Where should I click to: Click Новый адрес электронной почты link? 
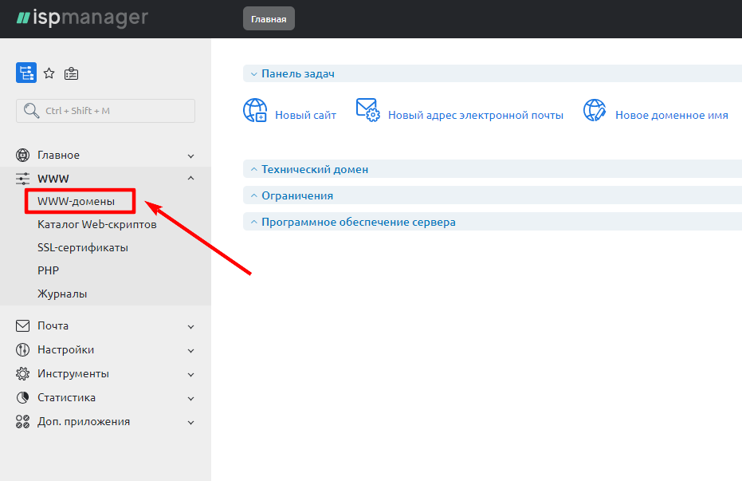[475, 115]
